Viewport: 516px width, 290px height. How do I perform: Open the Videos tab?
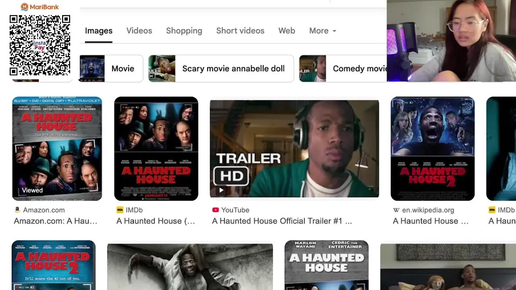pyautogui.click(x=139, y=31)
